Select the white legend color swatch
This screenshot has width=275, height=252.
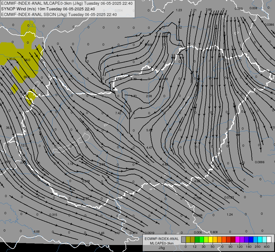coord(269,240)
